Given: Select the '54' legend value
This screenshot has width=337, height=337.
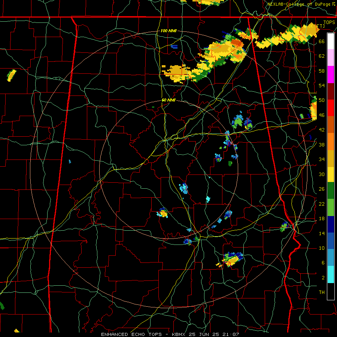Looking at the screenshot, I should click(x=322, y=85).
